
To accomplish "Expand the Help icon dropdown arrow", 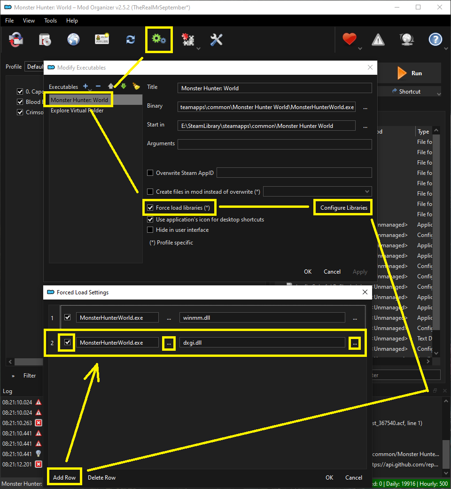I will coord(446,48).
